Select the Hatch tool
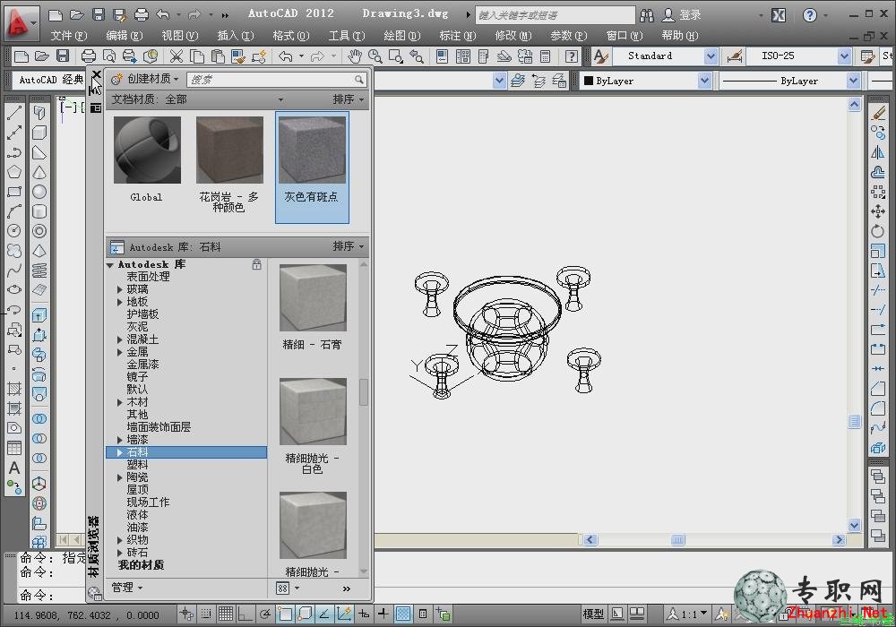896x627 pixels. (13, 389)
